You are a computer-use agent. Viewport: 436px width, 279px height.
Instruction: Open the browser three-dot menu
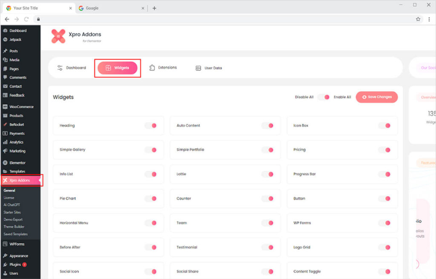pyautogui.click(x=429, y=19)
